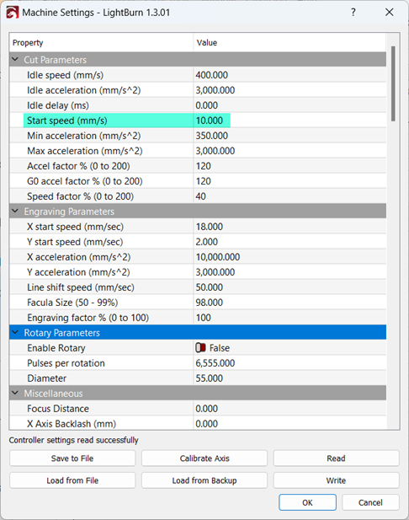Open the help question mark button
The width and height of the screenshot is (409, 520).
[353, 13]
